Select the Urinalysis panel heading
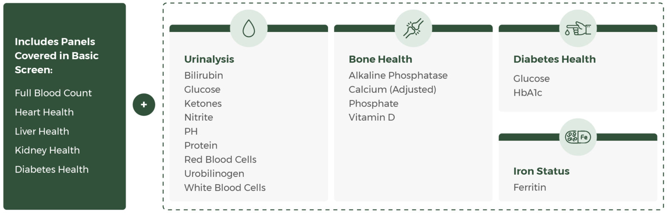 (209, 59)
